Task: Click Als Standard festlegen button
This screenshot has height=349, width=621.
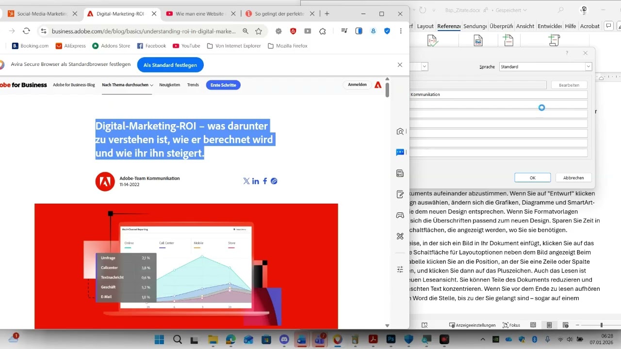Action: [170, 64]
